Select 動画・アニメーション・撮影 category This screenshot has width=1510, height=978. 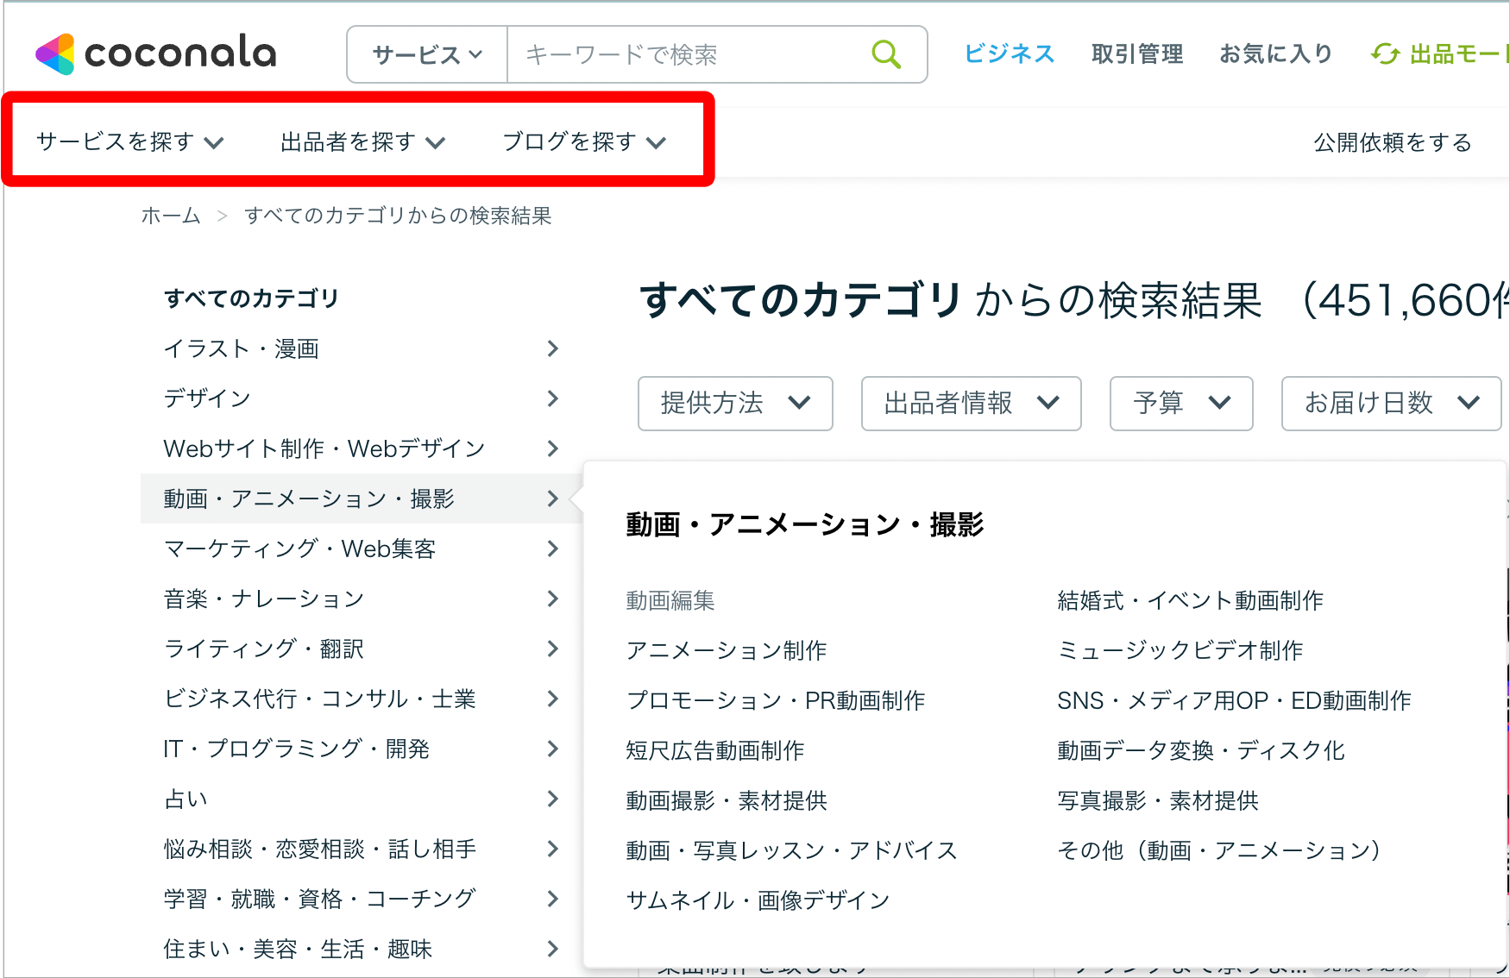pos(362,498)
